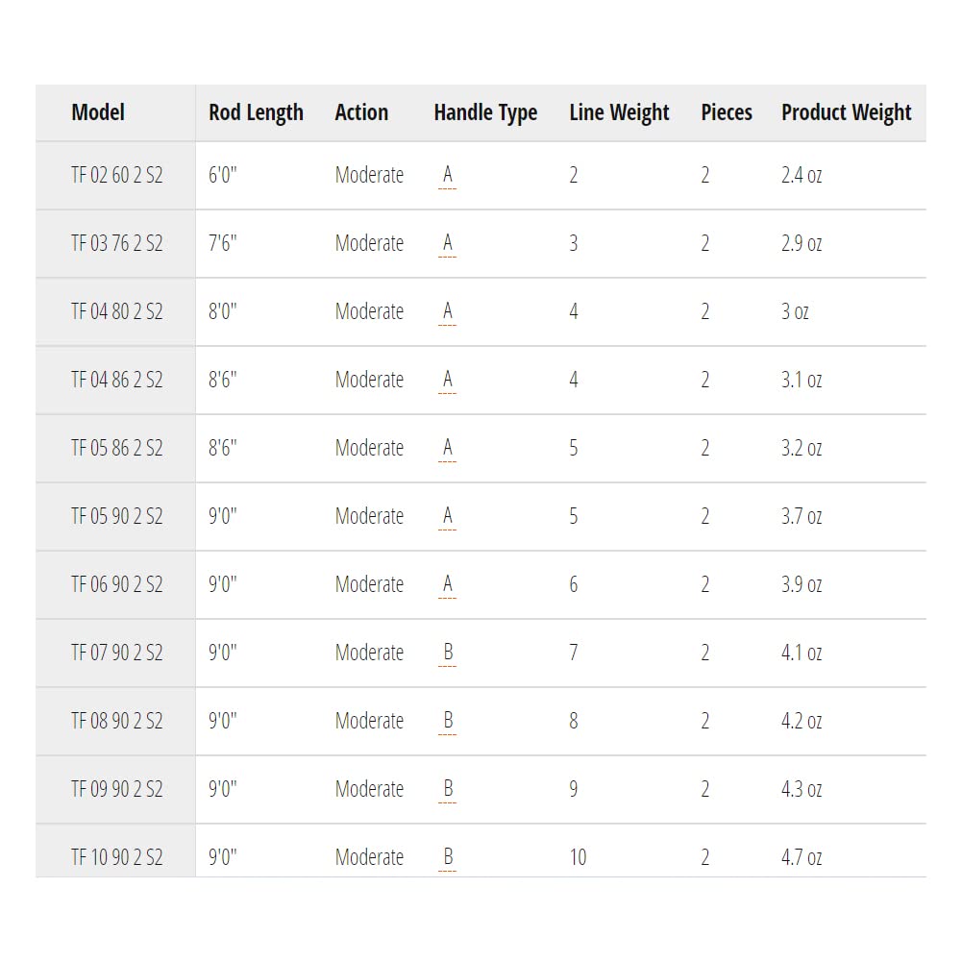Click handle type A in TF 06 90 2 S2 row

[447, 585]
